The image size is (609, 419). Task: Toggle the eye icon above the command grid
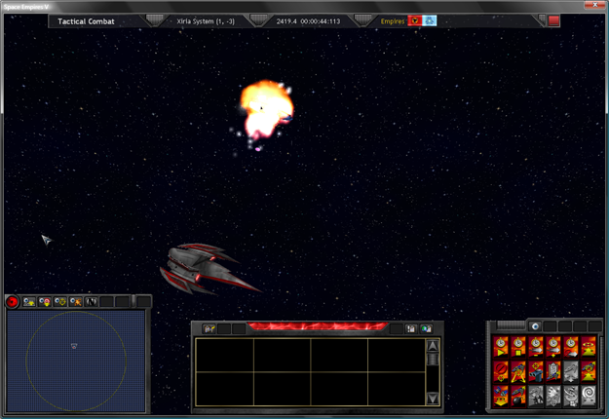click(535, 326)
